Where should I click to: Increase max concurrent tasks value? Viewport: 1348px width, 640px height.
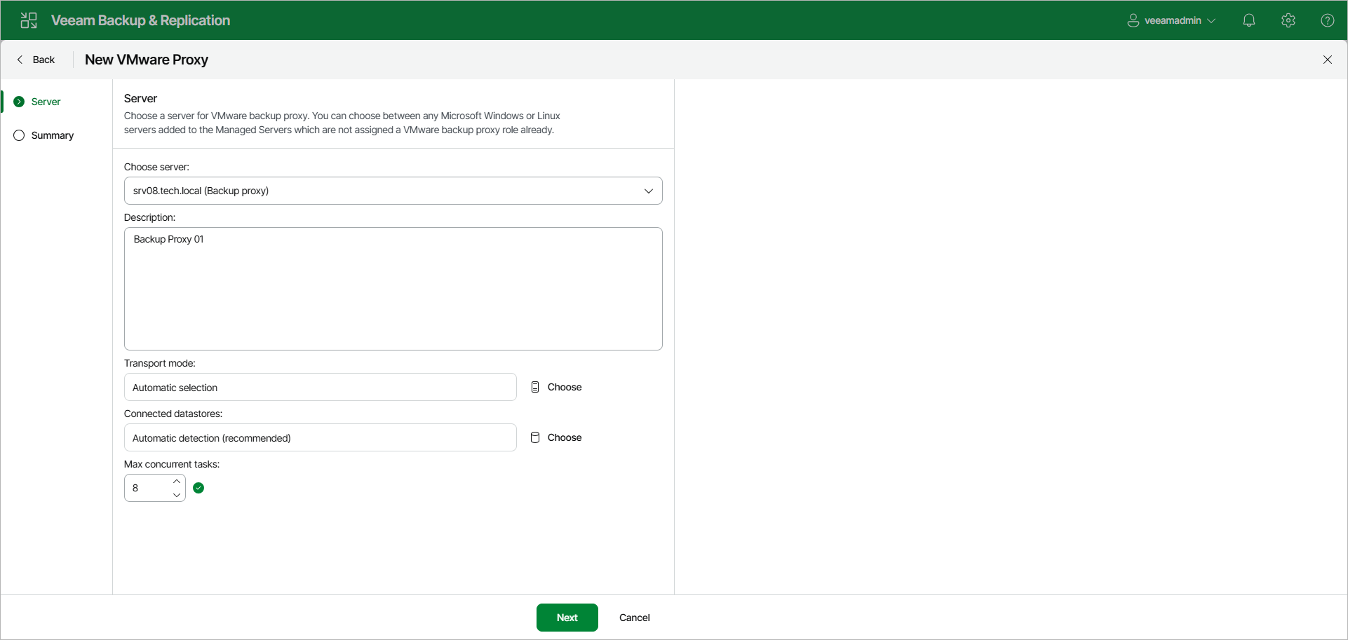pyautogui.click(x=177, y=482)
